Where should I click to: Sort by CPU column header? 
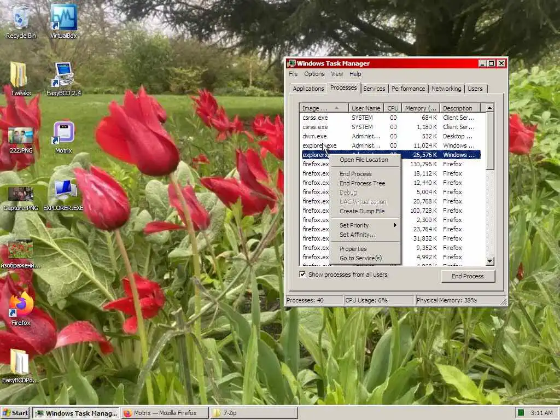[x=393, y=108]
